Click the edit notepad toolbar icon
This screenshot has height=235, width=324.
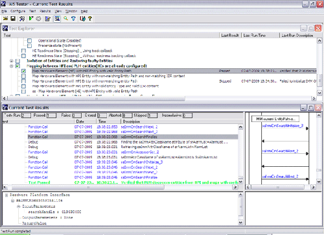47,19
